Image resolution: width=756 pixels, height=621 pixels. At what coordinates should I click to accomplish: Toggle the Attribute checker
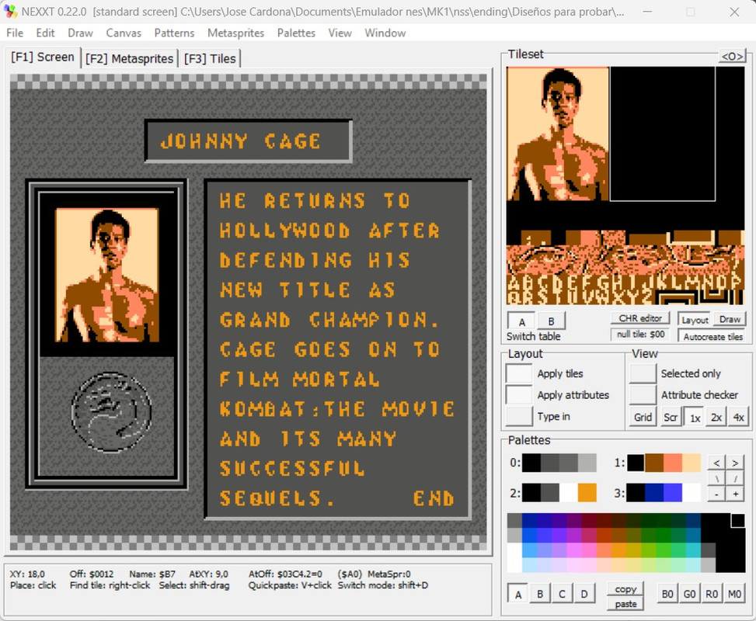pyautogui.click(x=643, y=395)
